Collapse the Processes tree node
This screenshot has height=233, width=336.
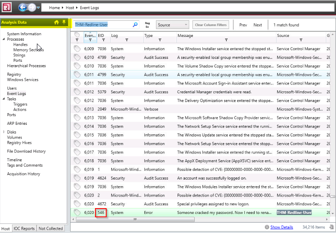pyautogui.click(x=4, y=39)
